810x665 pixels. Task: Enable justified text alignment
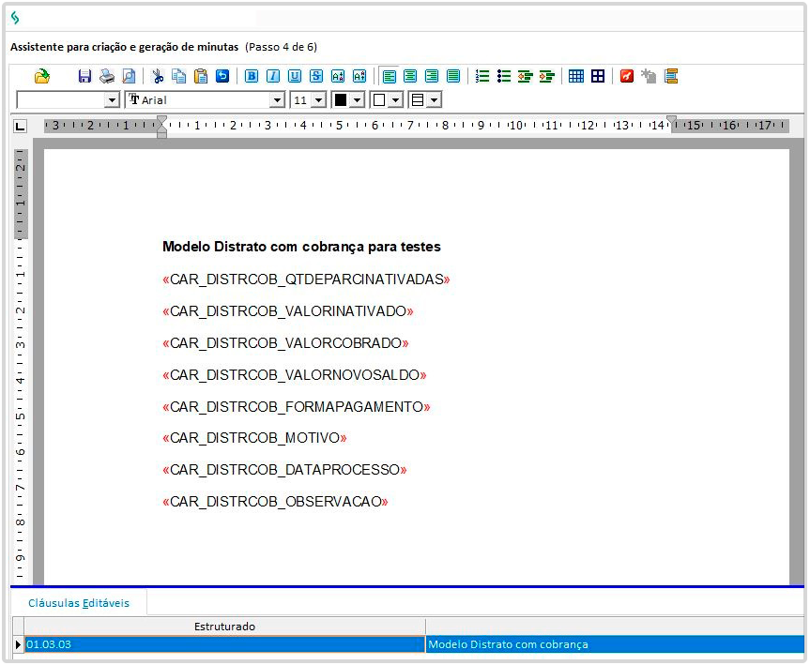coord(453,77)
